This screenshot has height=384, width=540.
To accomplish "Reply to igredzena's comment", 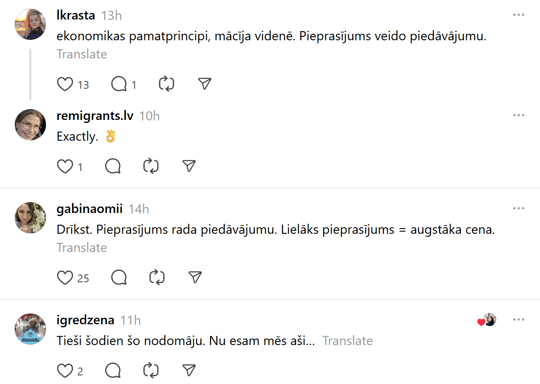I will 113,371.
